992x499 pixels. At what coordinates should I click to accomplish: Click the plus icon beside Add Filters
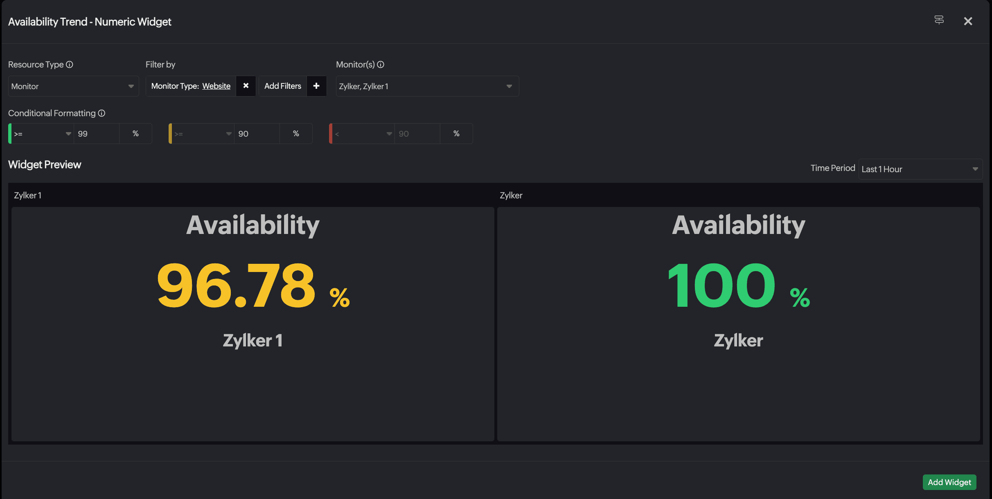click(316, 86)
